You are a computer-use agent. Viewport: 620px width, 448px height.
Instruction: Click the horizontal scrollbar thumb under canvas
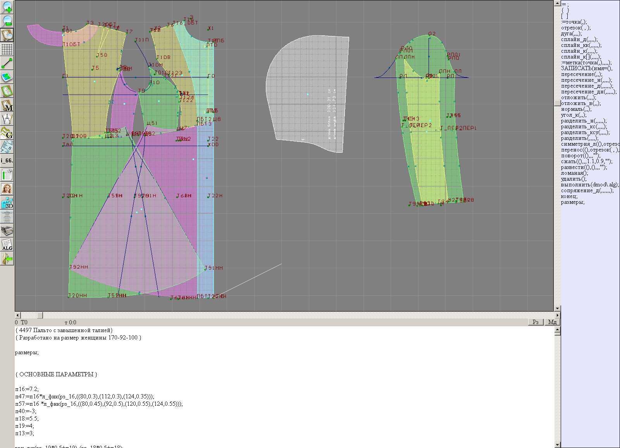pos(40,315)
